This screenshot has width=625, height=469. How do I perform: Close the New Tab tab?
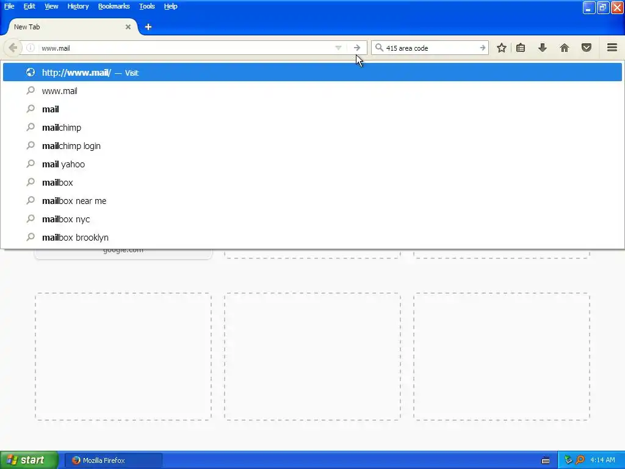click(x=128, y=27)
